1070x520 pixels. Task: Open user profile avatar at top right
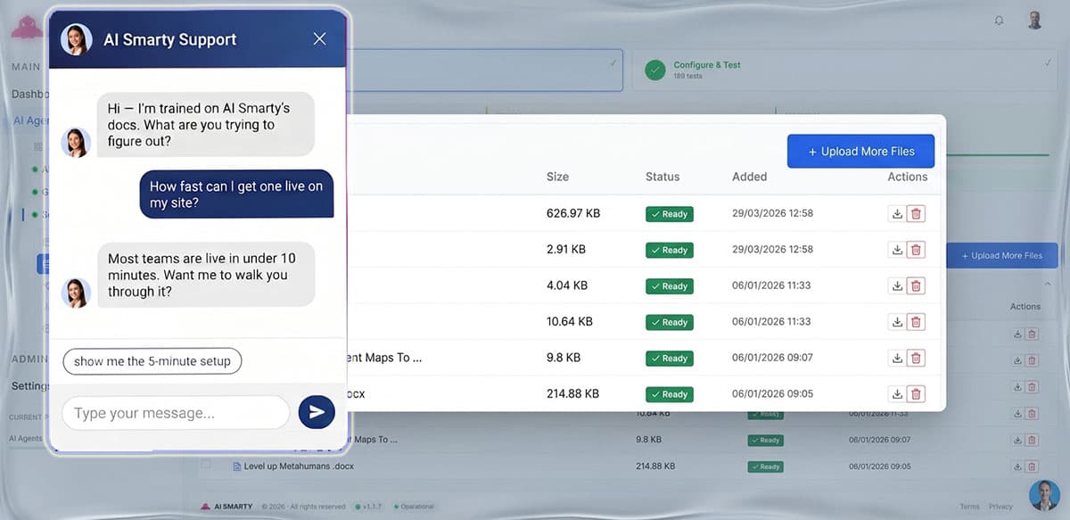tap(1034, 21)
